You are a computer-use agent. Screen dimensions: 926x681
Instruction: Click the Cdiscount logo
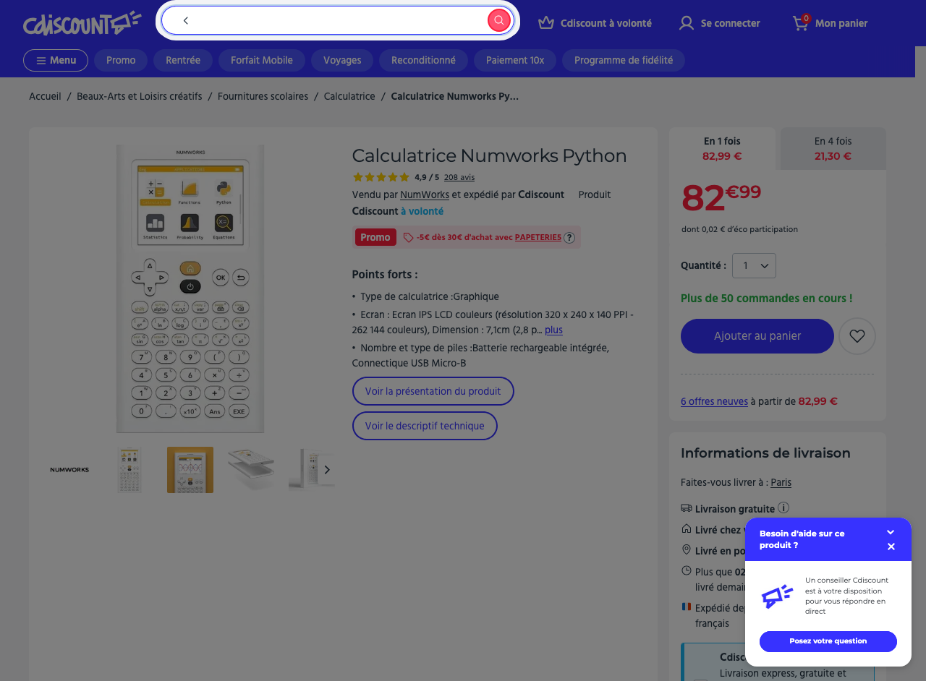(x=81, y=23)
